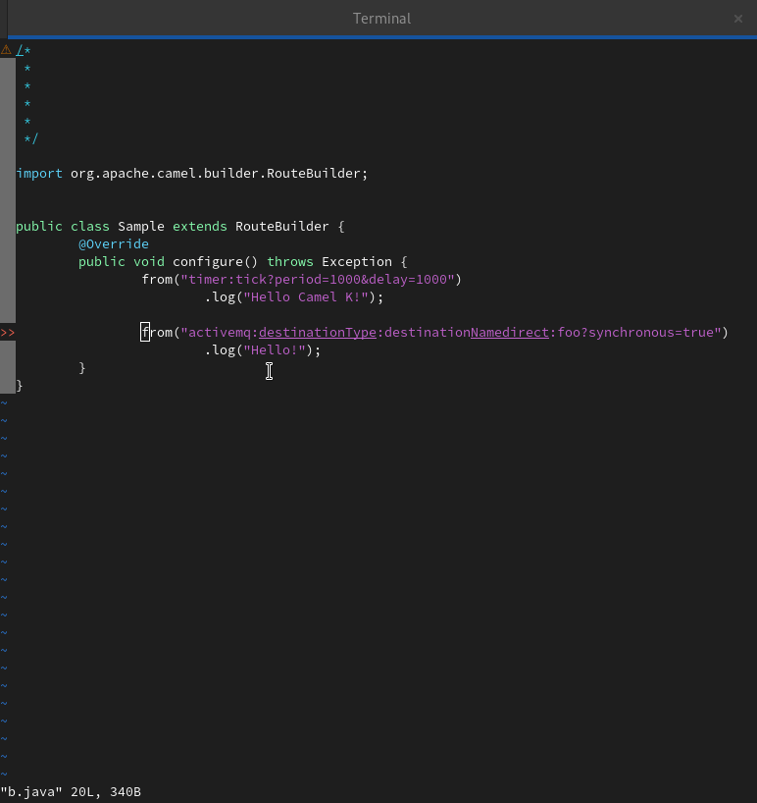Click the underlined destinationType text
The height and width of the screenshot is (803, 757).
[318, 332]
